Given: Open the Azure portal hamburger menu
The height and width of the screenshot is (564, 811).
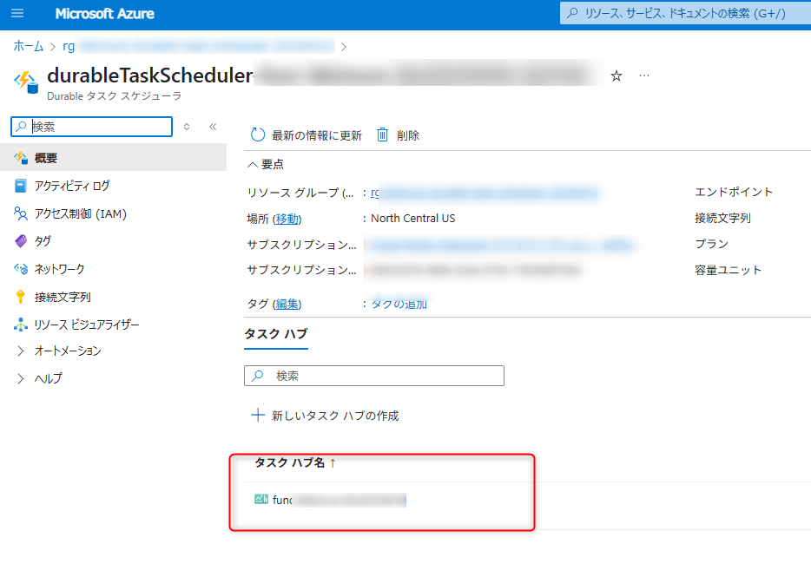Looking at the screenshot, I should click(x=17, y=13).
